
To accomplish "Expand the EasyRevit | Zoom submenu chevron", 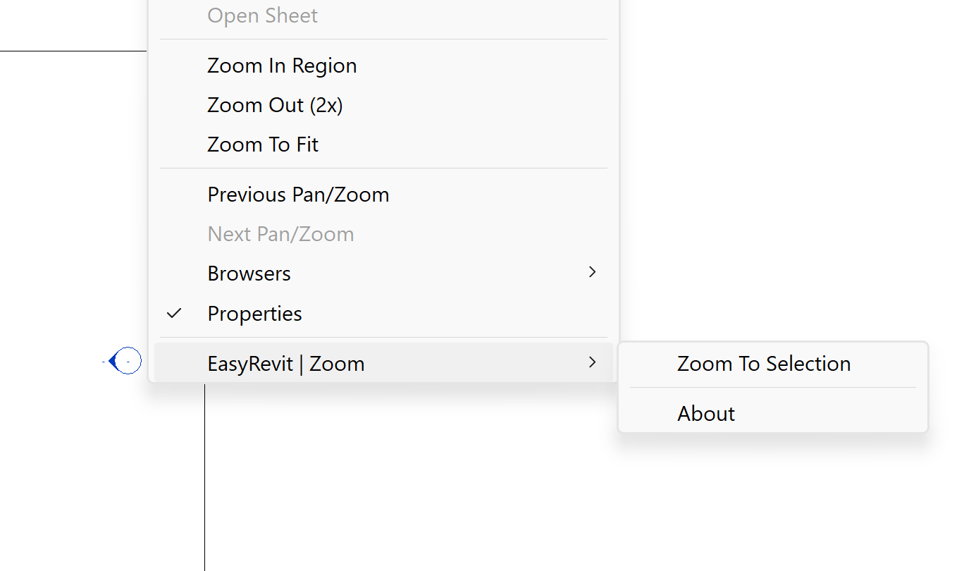I will 592,362.
